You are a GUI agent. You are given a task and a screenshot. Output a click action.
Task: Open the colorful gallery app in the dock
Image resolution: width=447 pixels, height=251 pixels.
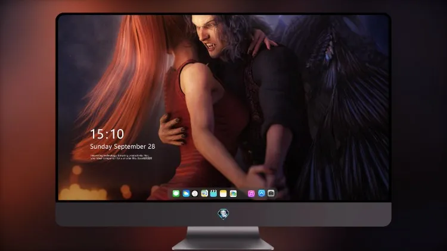click(233, 194)
